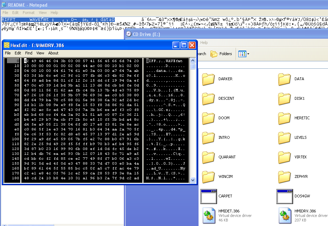Select the DISK1 folder icon
Screen dimensions: 328x226
(x=284, y=99)
